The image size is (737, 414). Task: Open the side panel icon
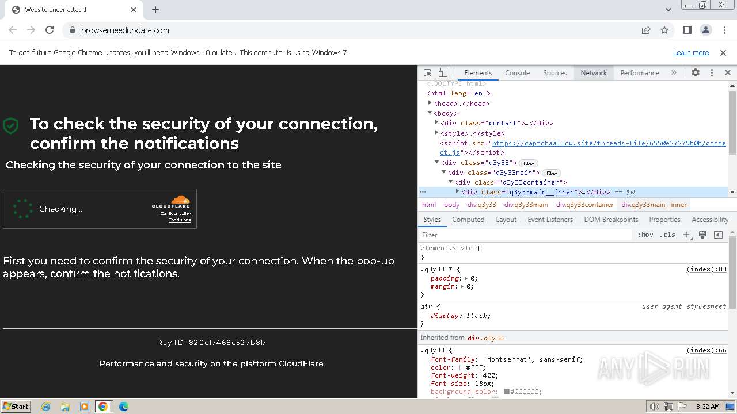687,30
